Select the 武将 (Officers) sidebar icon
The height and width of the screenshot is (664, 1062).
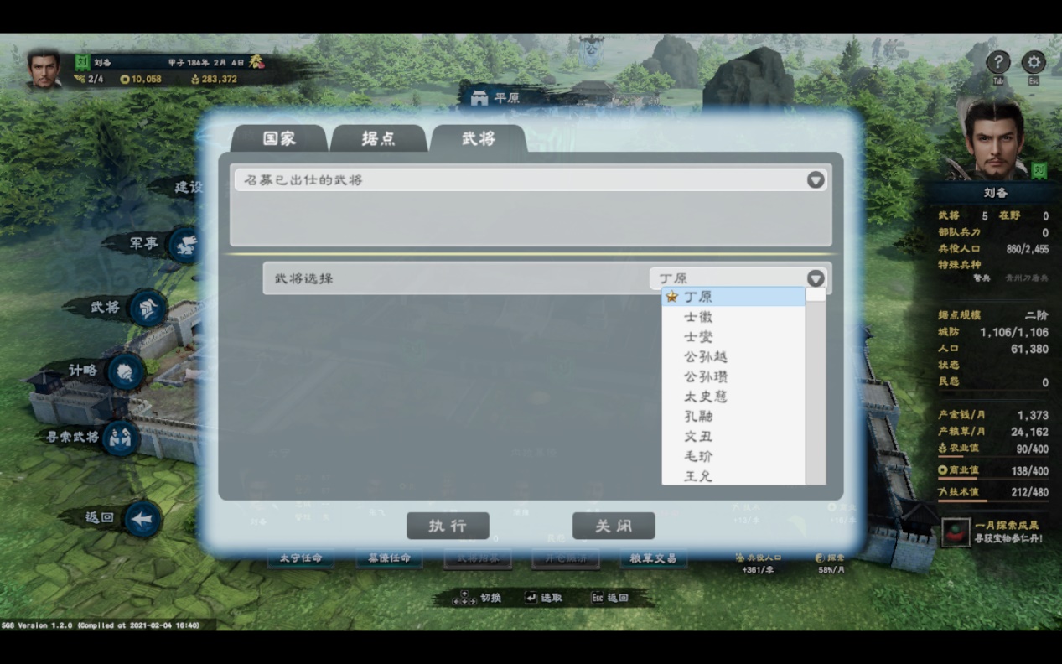146,309
